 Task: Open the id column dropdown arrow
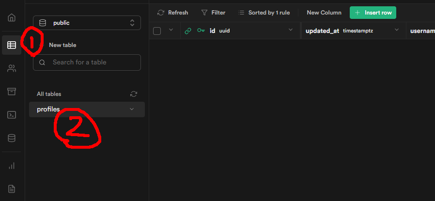[291, 31]
